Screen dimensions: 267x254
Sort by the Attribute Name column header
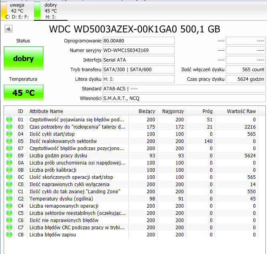[x=78, y=111]
